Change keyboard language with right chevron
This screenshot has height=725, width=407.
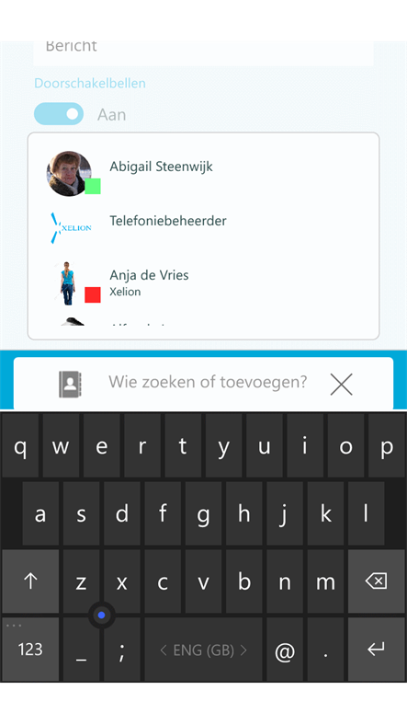pyautogui.click(x=243, y=650)
